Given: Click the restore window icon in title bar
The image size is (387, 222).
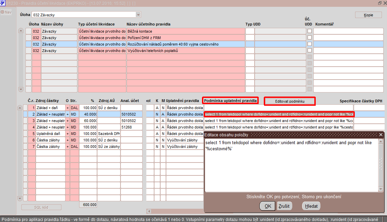Looking at the screenshot, I should pos(380,3).
